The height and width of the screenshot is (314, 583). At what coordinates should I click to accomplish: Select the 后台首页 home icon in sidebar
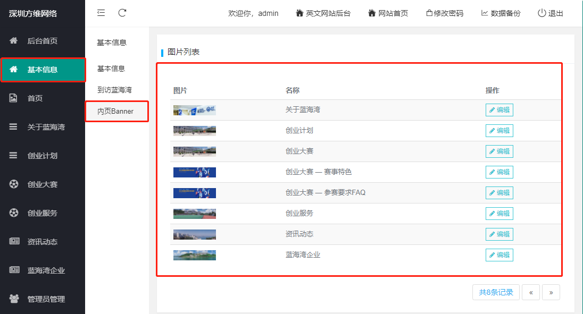coord(12,41)
